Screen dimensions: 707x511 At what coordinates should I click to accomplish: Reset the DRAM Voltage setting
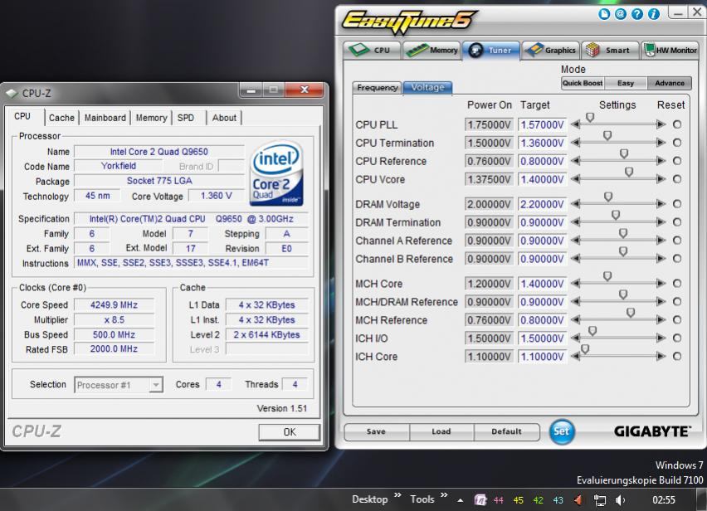coord(677,204)
